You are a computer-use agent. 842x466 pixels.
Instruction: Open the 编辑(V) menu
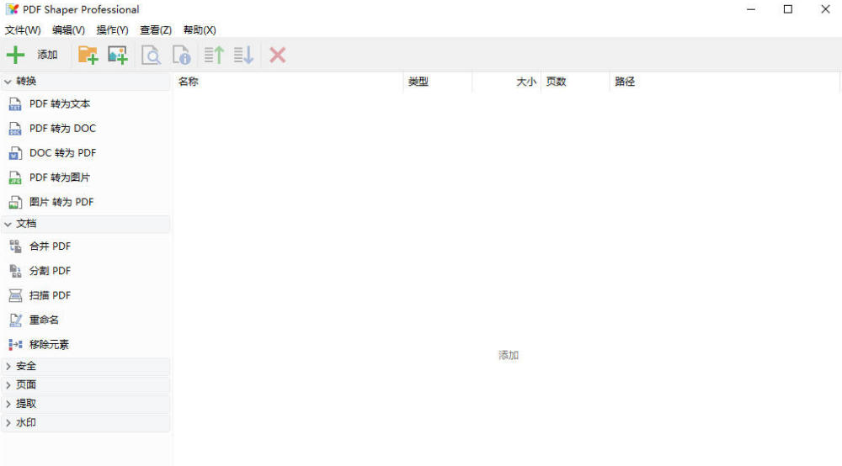pyautogui.click(x=68, y=30)
